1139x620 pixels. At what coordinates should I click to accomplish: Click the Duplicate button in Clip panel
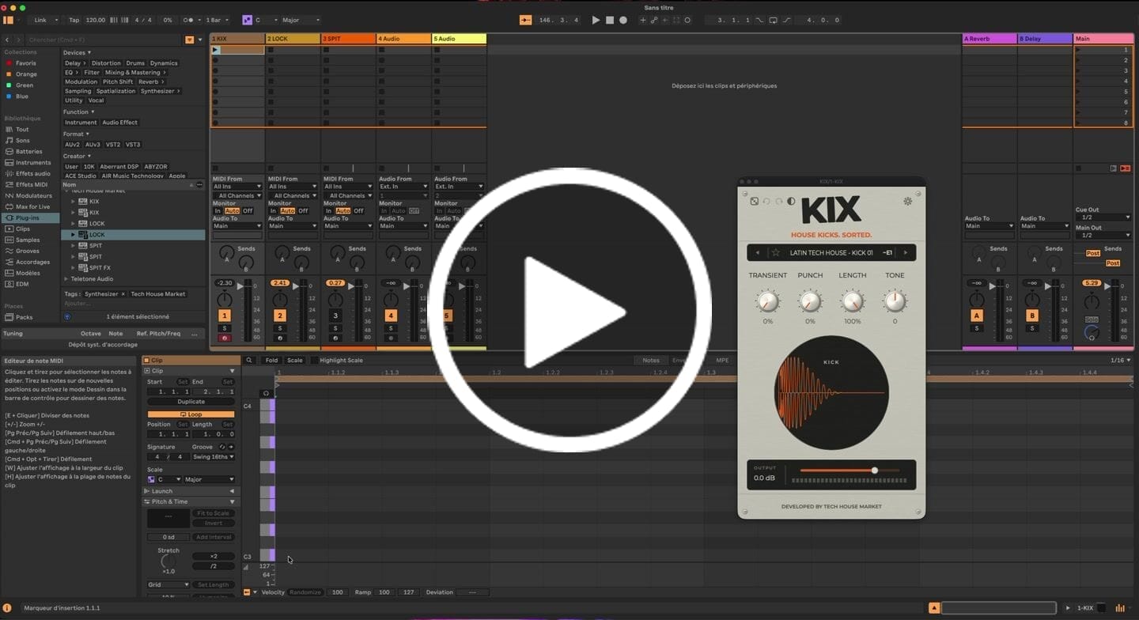tap(191, 402)
